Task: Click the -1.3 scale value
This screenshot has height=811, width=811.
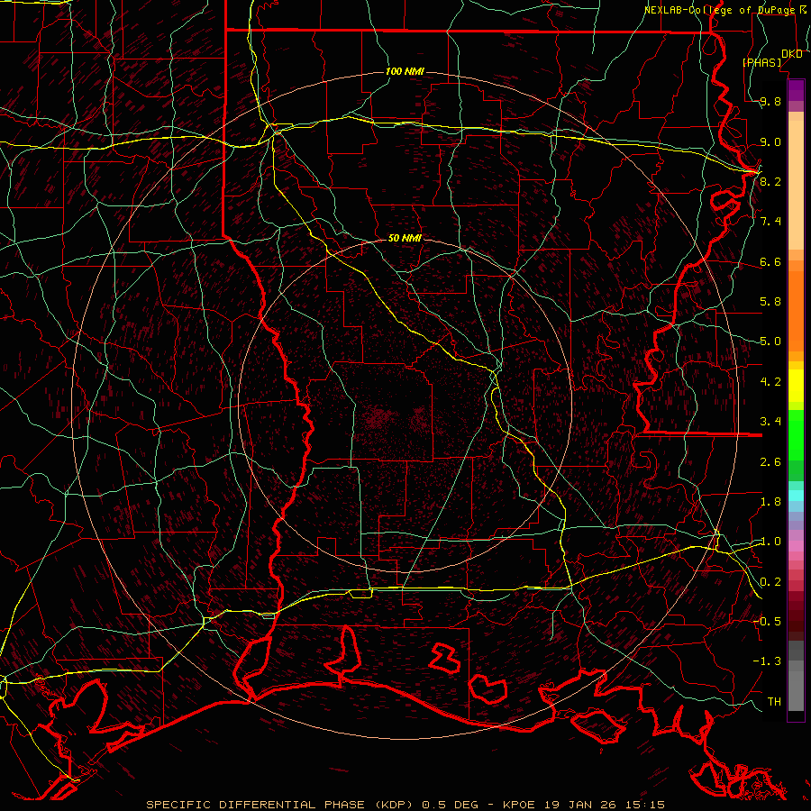Action: coord(767,661)
